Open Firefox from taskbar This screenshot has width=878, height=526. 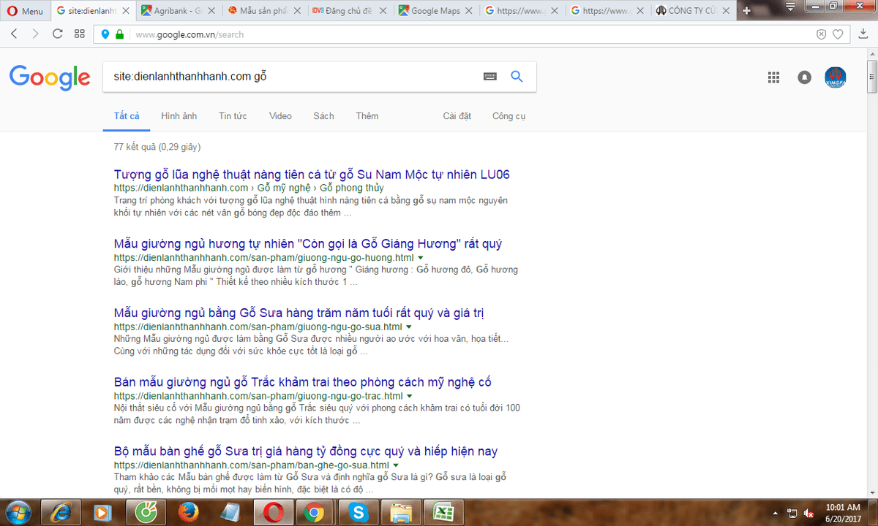click(x=187, y=512)
